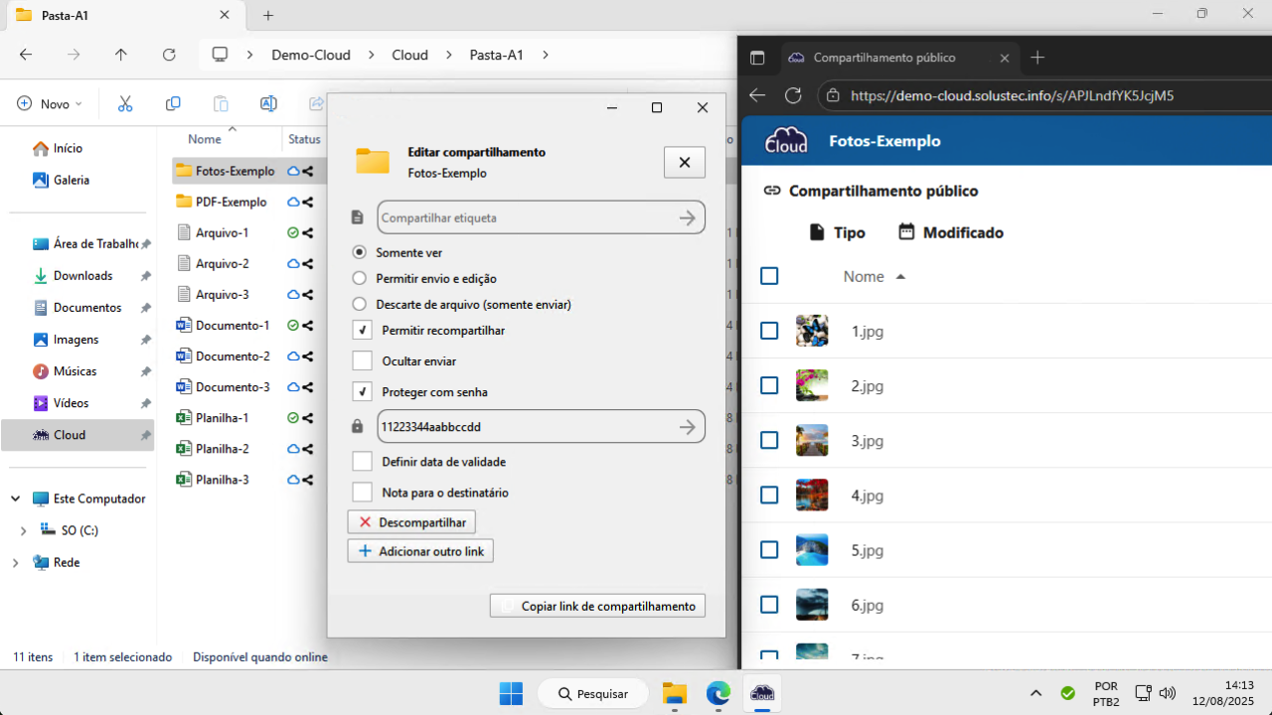Enable 'Ocultar enviar' checkbox
Screen dimensions: 1272x715
[363, 361]
